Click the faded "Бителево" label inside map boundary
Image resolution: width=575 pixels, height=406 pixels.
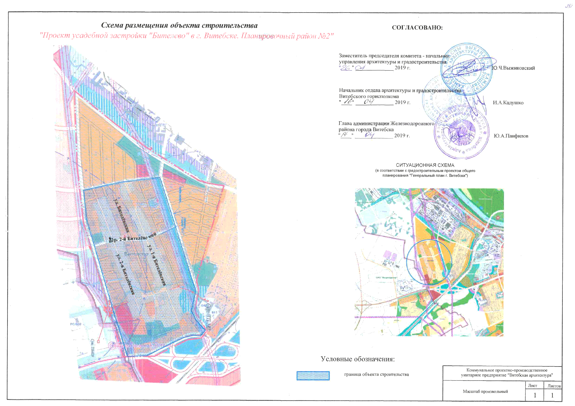point(136,254)
